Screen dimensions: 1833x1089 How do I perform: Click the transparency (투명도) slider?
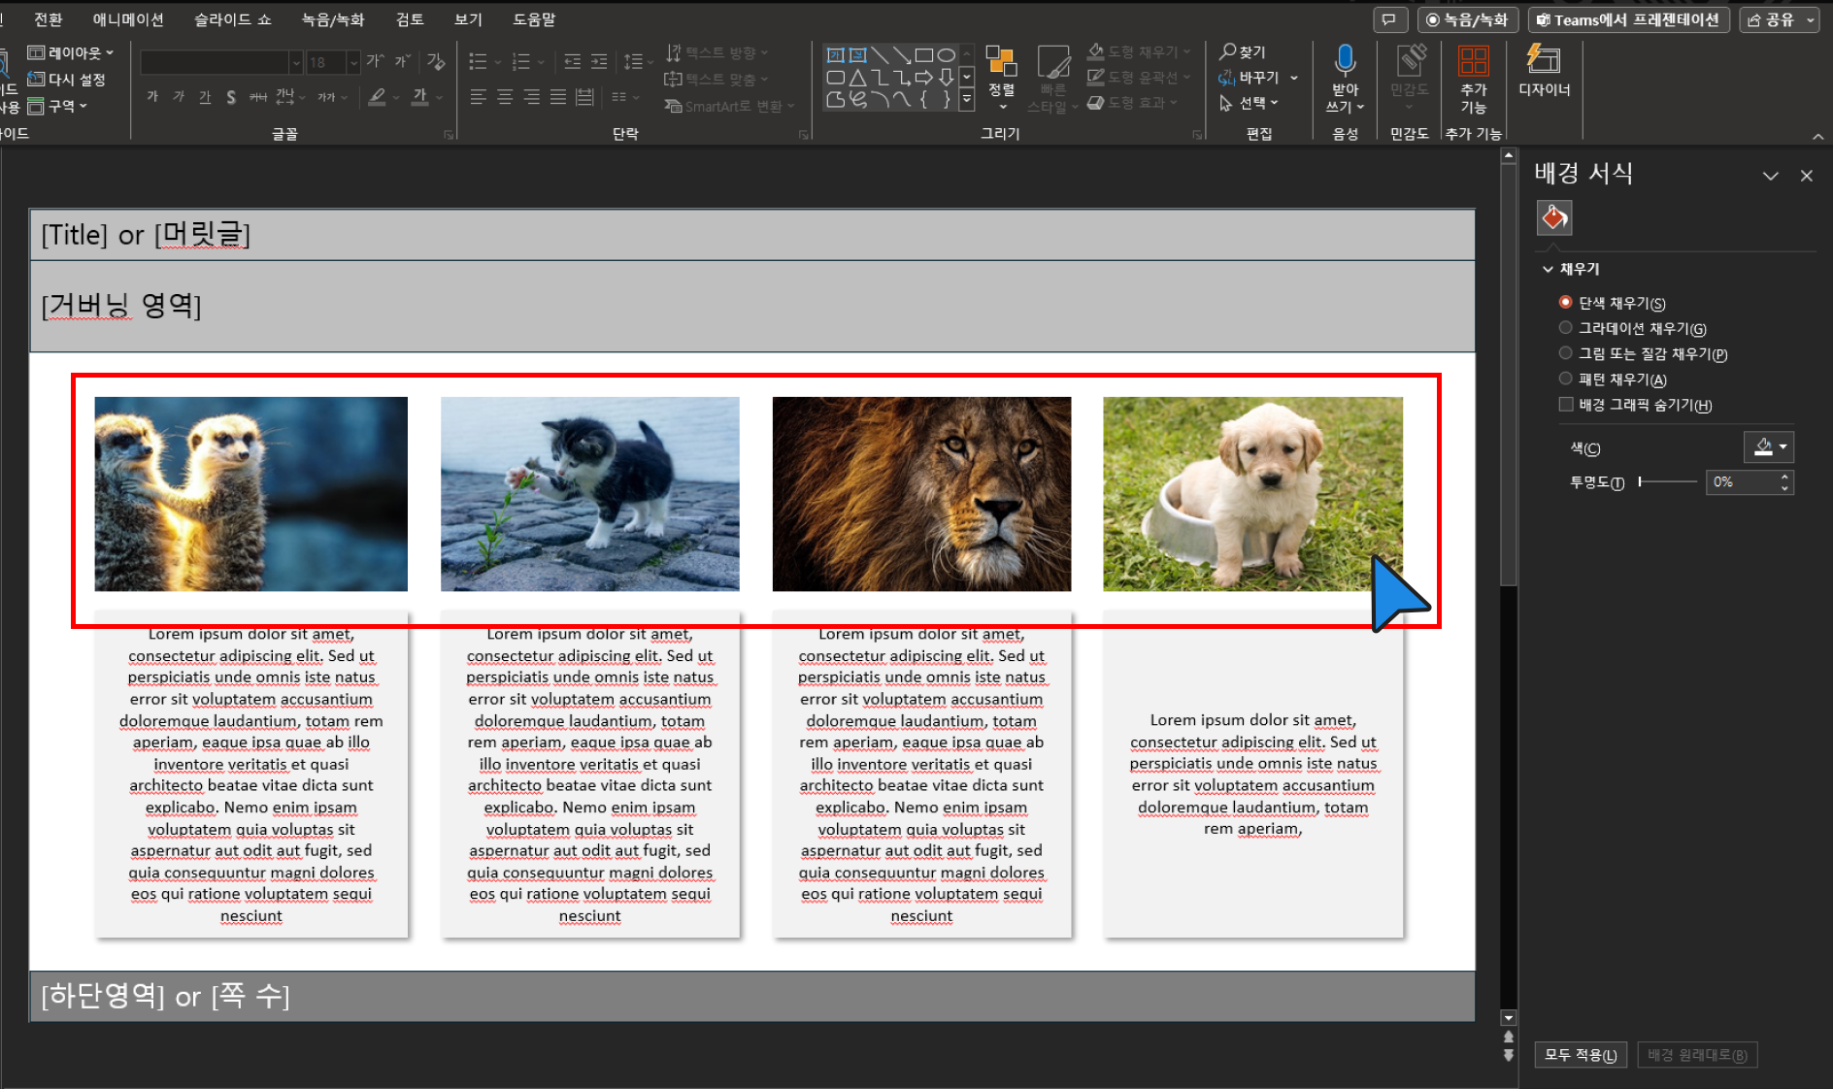pyautogui.click(x=1666, y=481)
